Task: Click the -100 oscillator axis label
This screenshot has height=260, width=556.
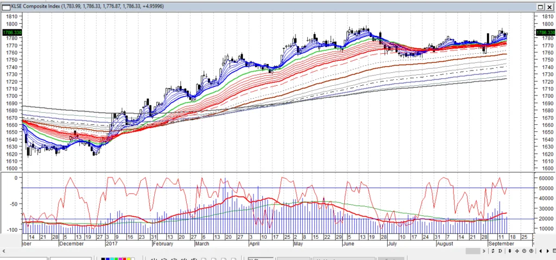Action: point(11,230)
